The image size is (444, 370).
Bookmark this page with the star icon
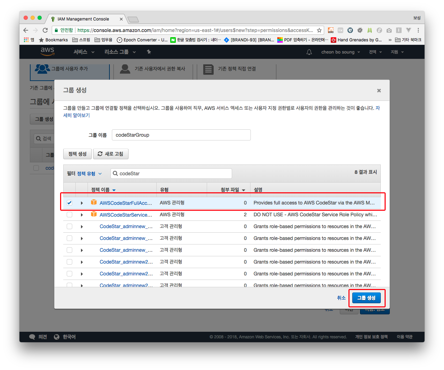319,30
